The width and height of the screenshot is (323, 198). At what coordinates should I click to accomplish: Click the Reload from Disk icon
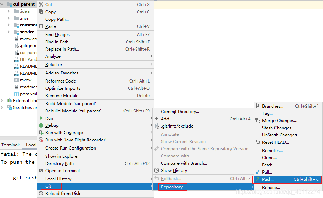pos(41,193)
